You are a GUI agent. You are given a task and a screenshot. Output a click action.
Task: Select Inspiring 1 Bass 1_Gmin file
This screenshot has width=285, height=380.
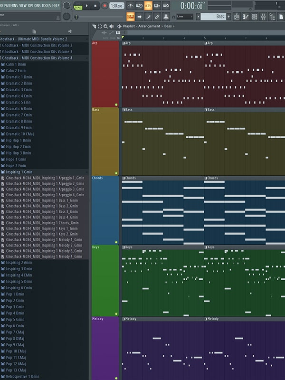click(44, 200)
